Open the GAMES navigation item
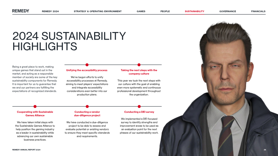The image size is (278, 156). click(x=141, y=11)
